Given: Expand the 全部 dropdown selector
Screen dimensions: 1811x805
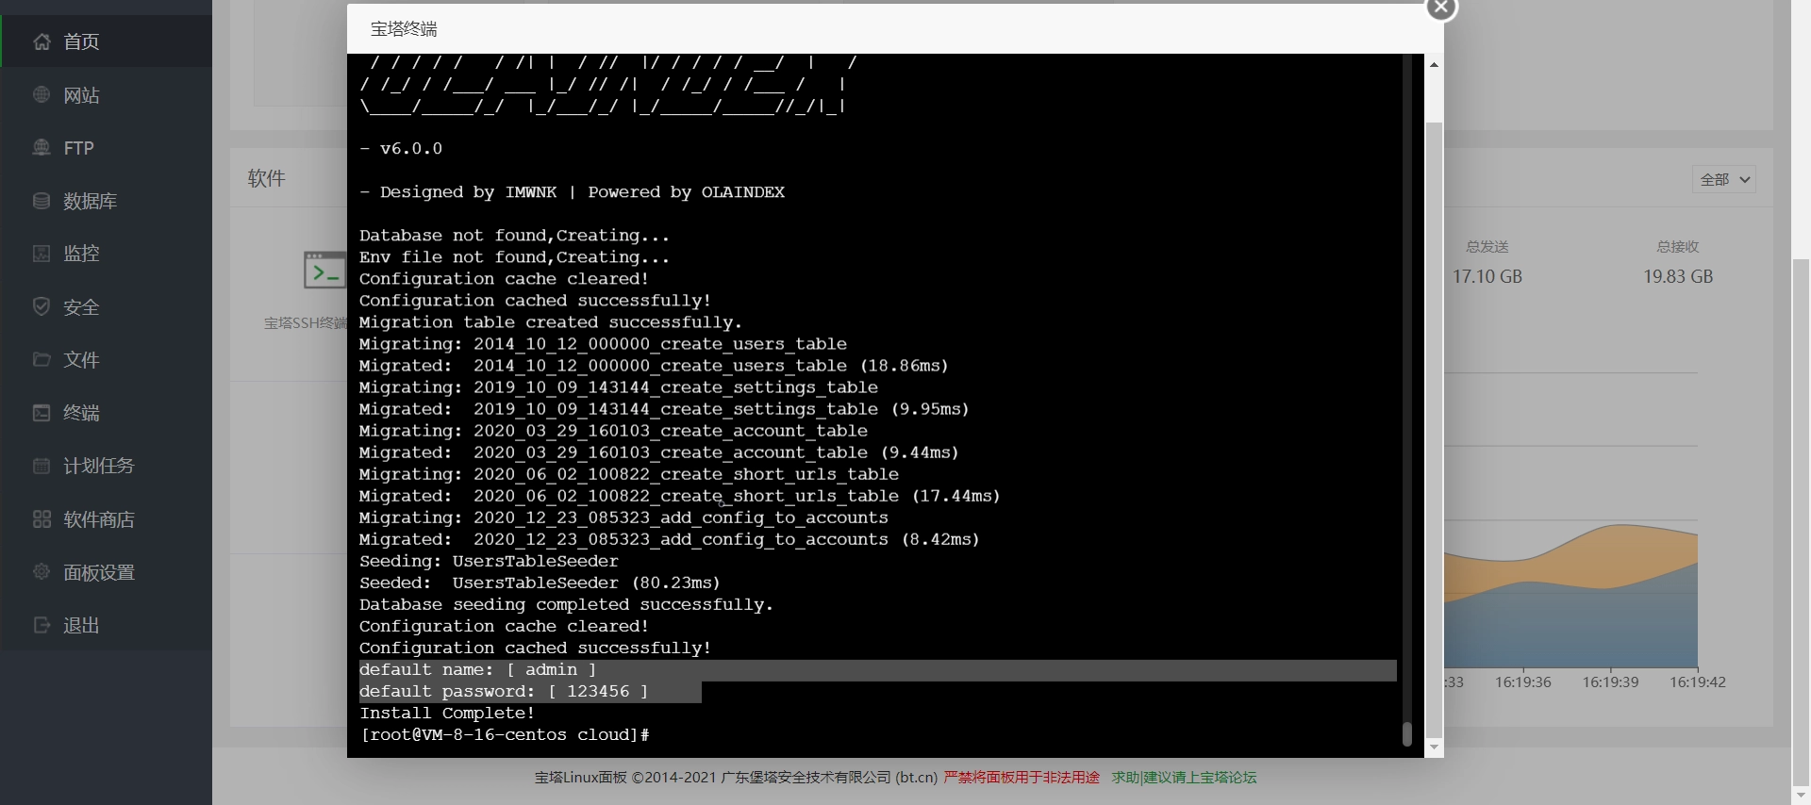Looking at the screenshot, I should (x=1723, y=179).
